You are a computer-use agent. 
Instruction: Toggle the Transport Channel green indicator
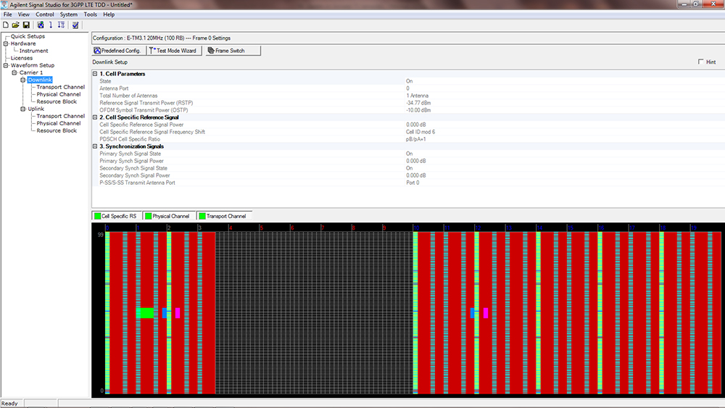click(202, 216)
